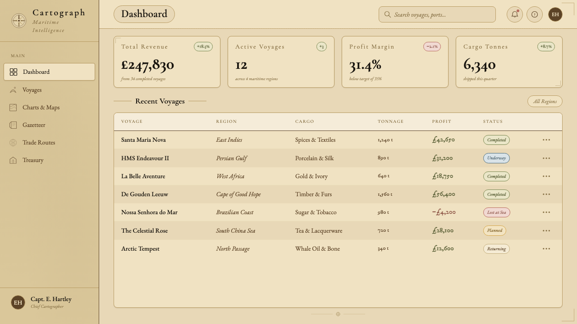
Task: Open row menu for Arctic Tempest
Action: (546, 249)
